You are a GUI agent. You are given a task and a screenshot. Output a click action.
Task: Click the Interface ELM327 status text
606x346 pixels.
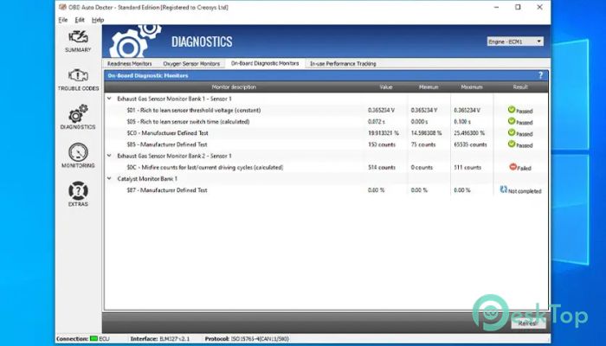pyautogui.click(x=160, y=339)
